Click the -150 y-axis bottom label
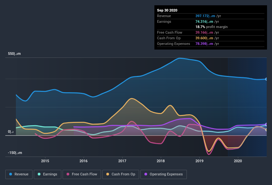Image resolution: width=272 pixels, height=185 pixels. [15, 153]
